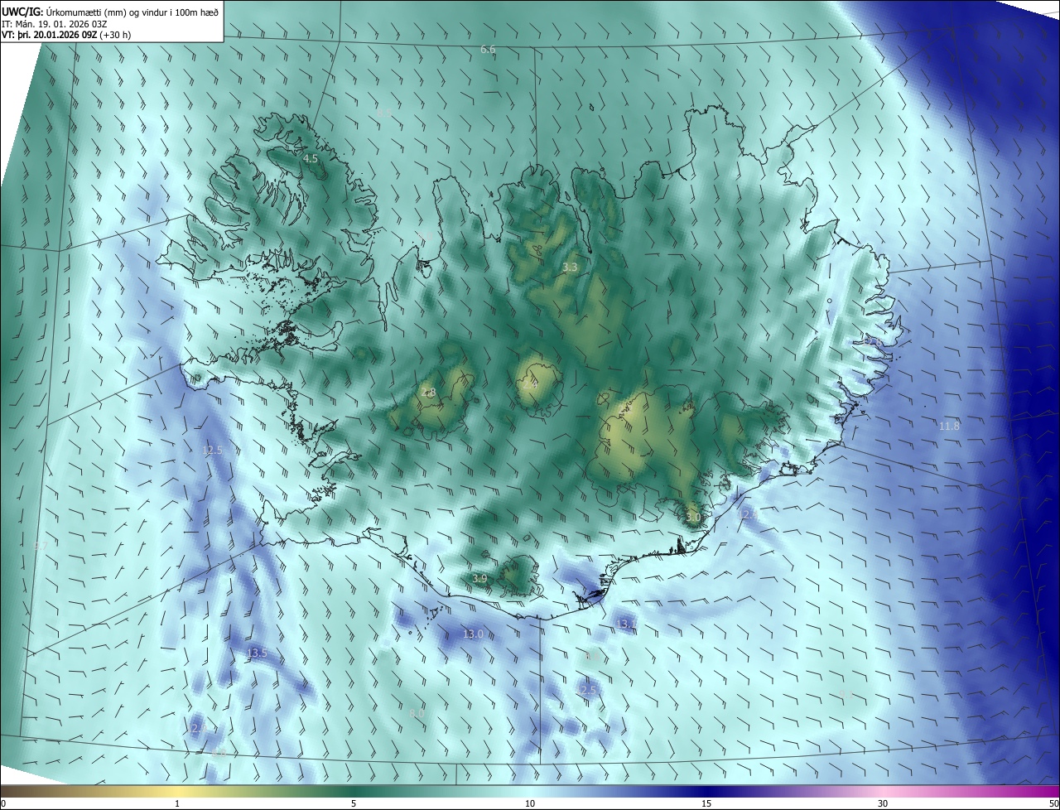Viewport: 1060px width, 810px height.
Task: Click the map title "Úrkomumætti (mm) og vindur i 100m hæð"
Action: [132, 12]
